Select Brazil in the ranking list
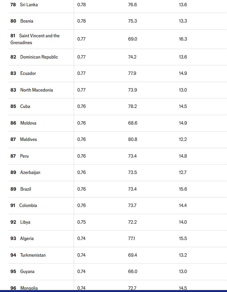The height and width of the screenshot is (292, 227). click(x=26, y=189)
